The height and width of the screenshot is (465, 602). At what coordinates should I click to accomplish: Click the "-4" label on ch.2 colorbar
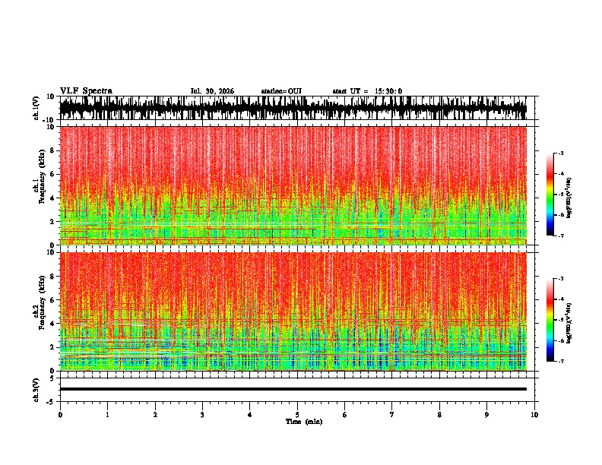tap(560, 299)
